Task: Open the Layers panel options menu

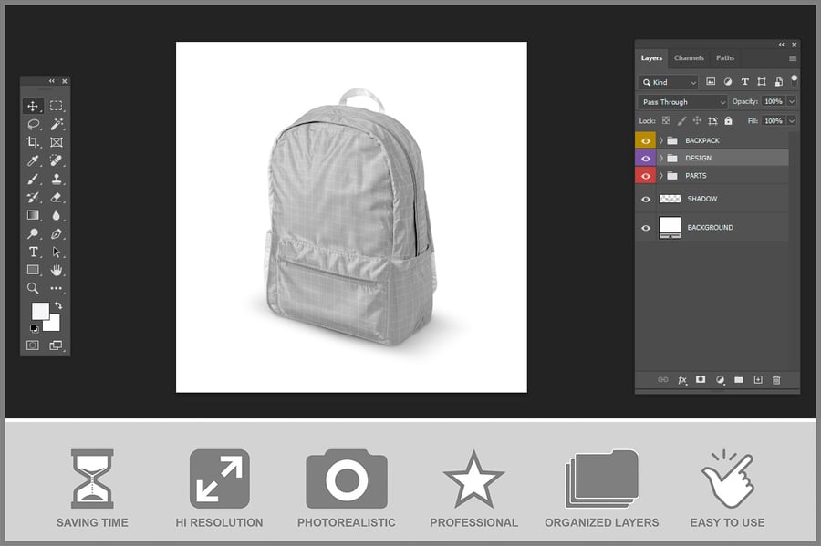Action: (793, 58)
